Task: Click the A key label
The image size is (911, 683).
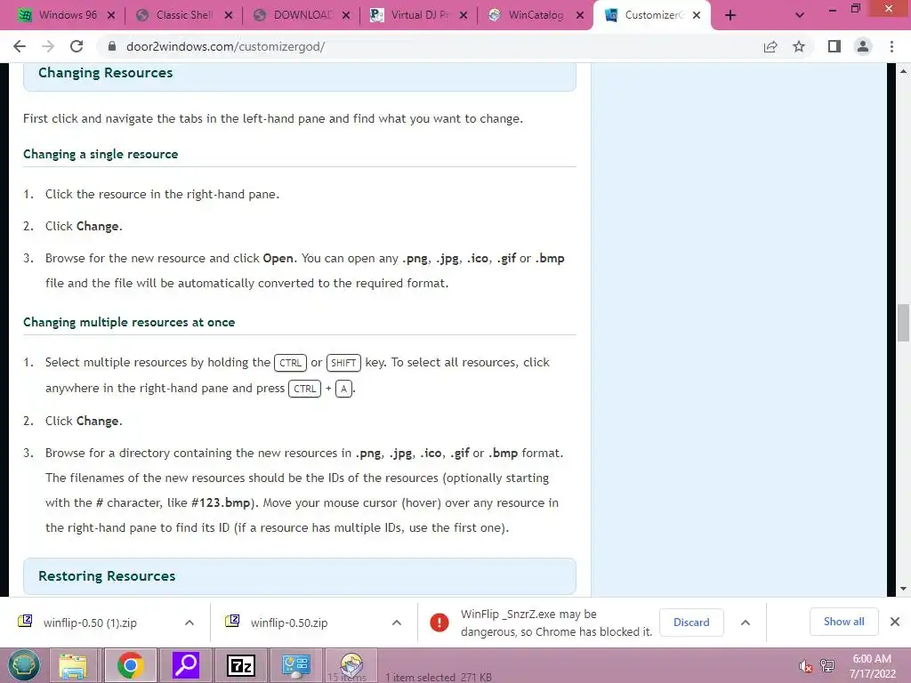Action: (x=344, y=390)
